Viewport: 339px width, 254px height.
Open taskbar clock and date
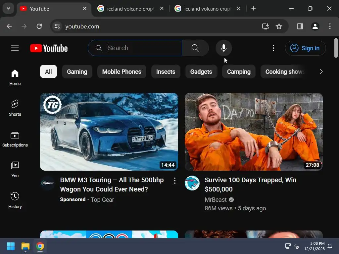[x=315, y=246]
